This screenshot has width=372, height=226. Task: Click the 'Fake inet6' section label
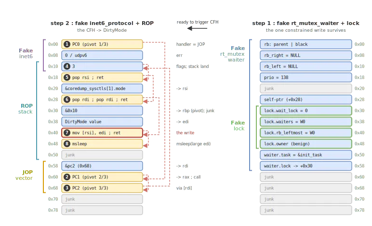26,53
